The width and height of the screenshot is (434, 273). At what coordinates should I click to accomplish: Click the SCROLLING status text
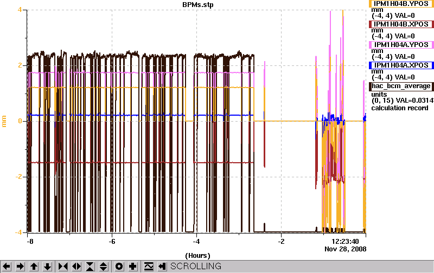tap(196, 267)
